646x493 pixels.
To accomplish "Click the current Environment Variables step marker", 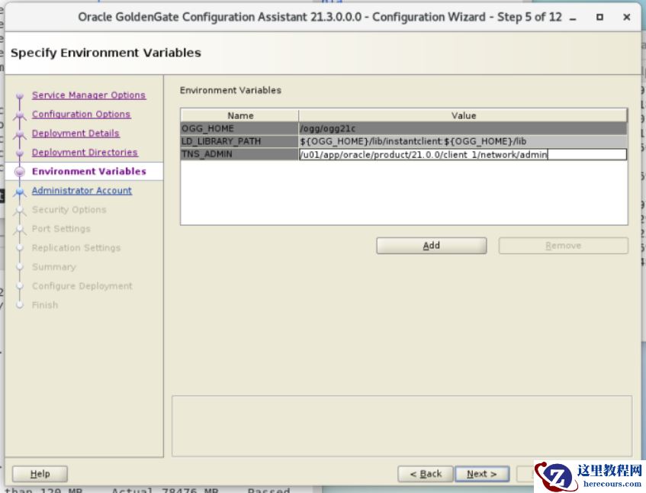I will (20, 172).
